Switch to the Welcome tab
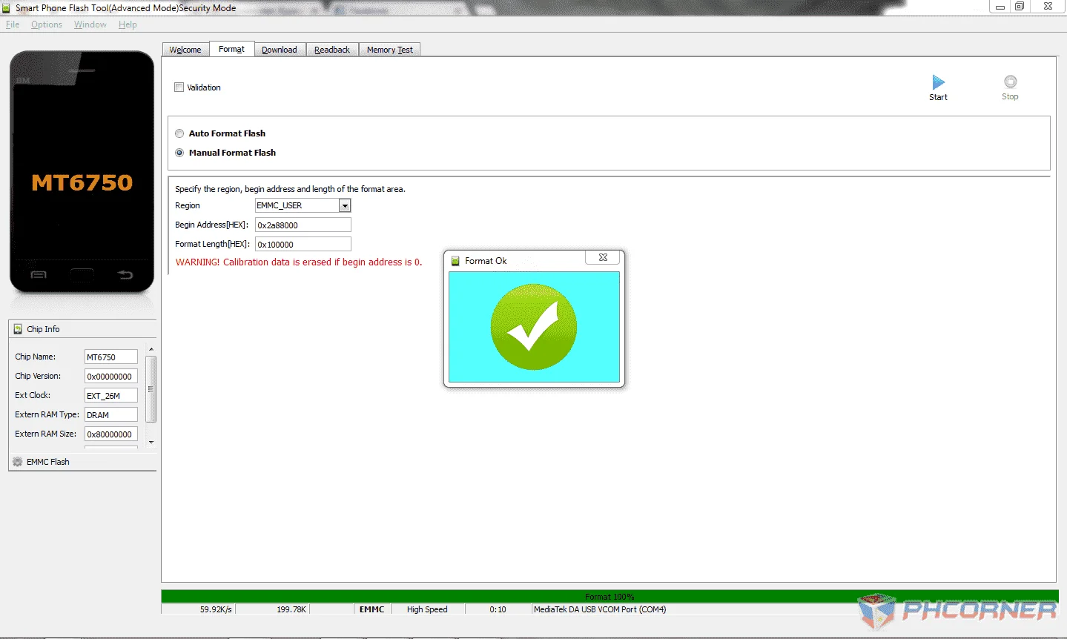The image size is (1067, 639). 185,50
